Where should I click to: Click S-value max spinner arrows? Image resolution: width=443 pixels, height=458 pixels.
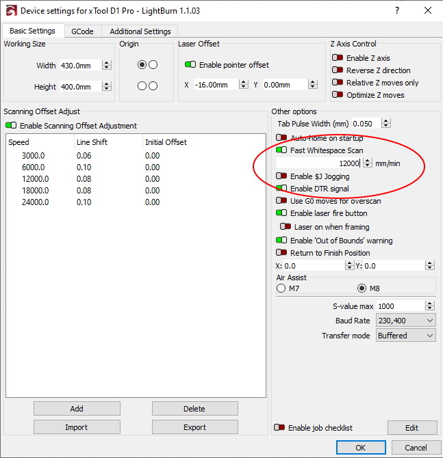[429, 306]
